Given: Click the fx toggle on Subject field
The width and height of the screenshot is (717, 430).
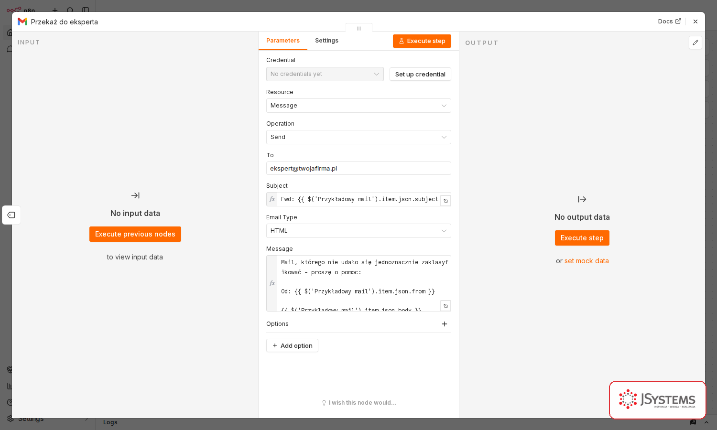Looking at the screenshot, I should click(x=272, y=199).
